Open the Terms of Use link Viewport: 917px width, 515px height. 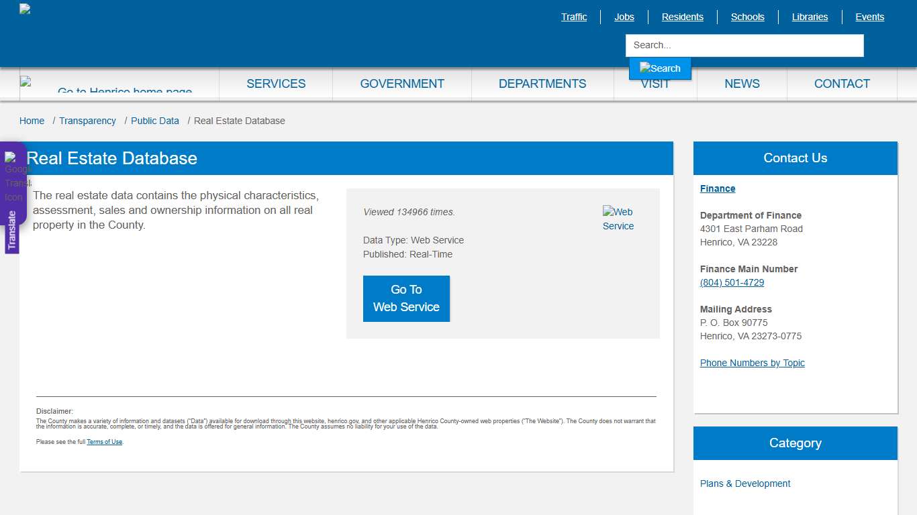click(x=104, y=441)
